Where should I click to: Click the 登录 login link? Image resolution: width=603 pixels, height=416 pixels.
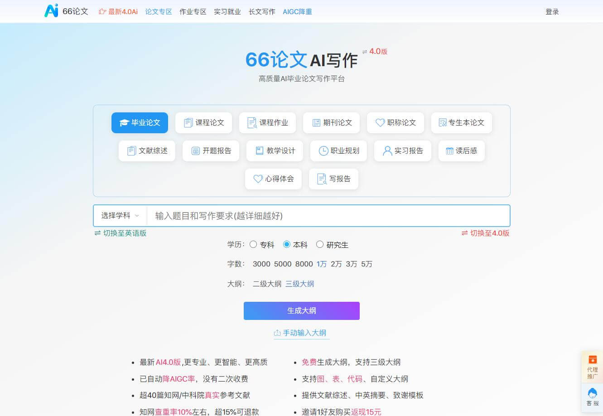click(x=552, y=12)
